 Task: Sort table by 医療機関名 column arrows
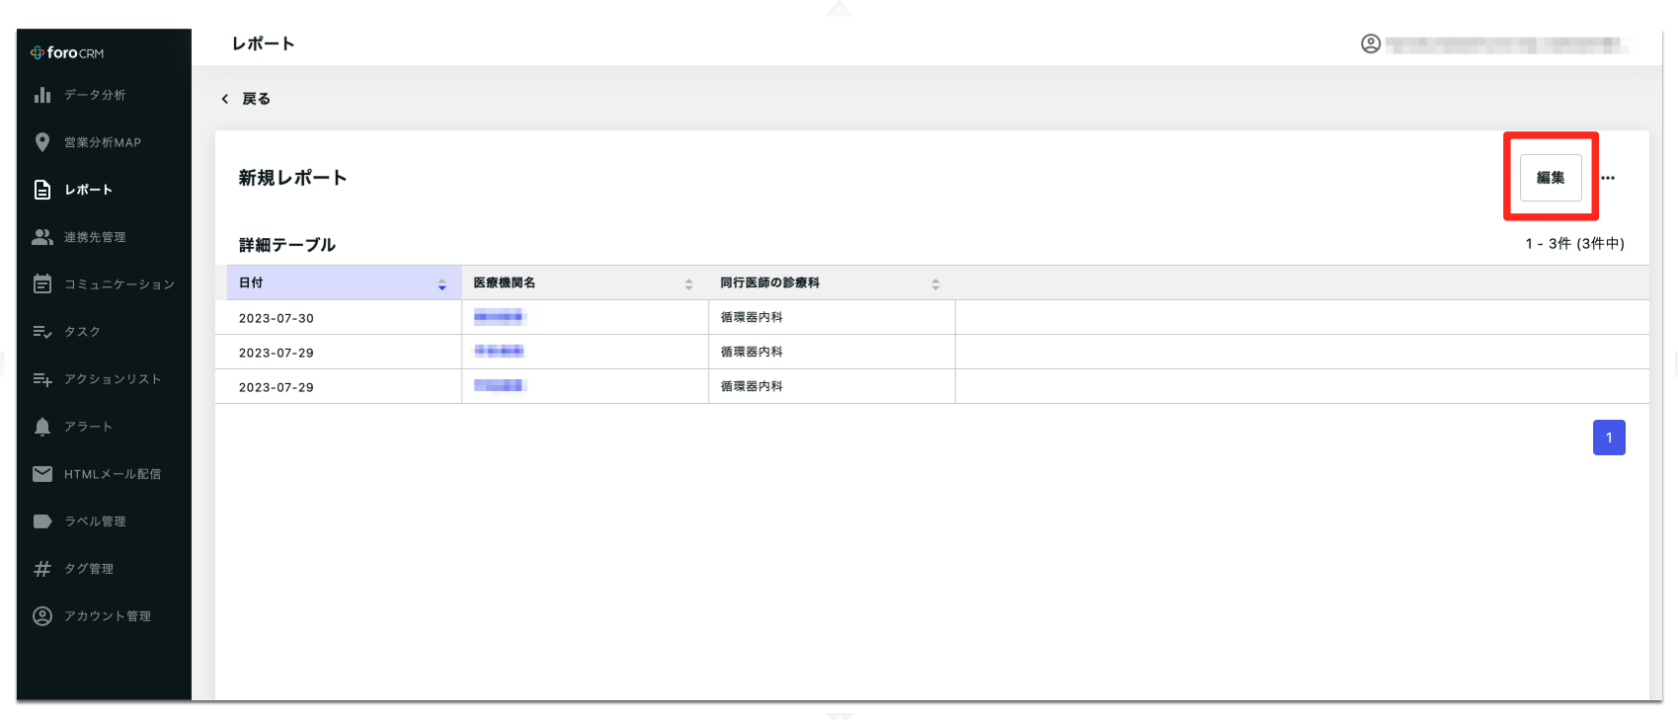(689, 283)
